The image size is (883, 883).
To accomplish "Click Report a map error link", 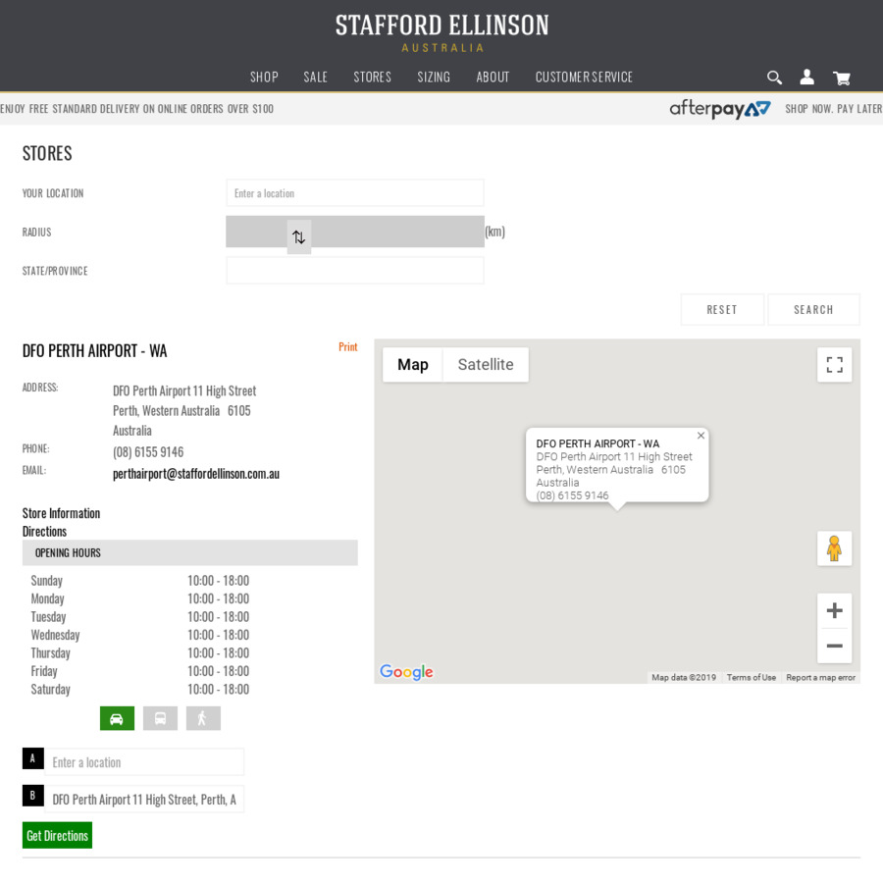I will point(820,677).
